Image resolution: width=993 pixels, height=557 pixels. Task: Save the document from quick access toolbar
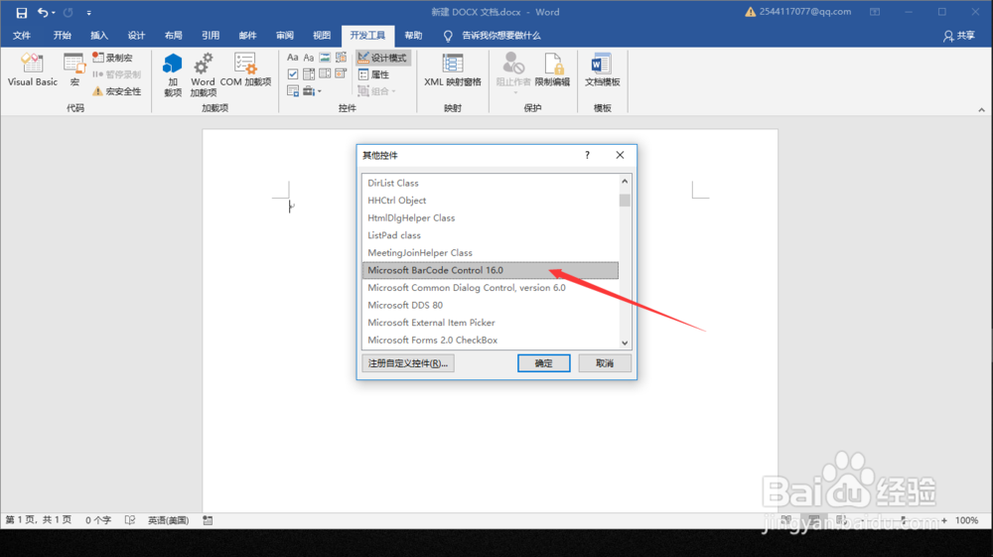pos(22,12)
